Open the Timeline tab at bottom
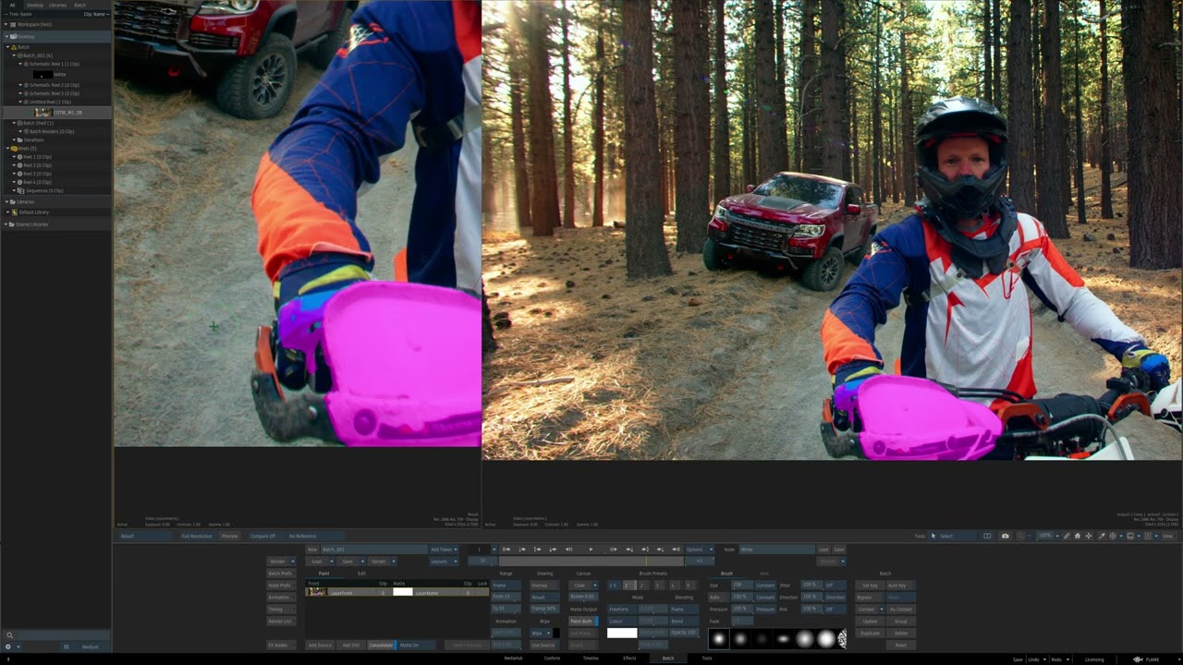Screen dimensions: 1183x665 pos(591,659)
